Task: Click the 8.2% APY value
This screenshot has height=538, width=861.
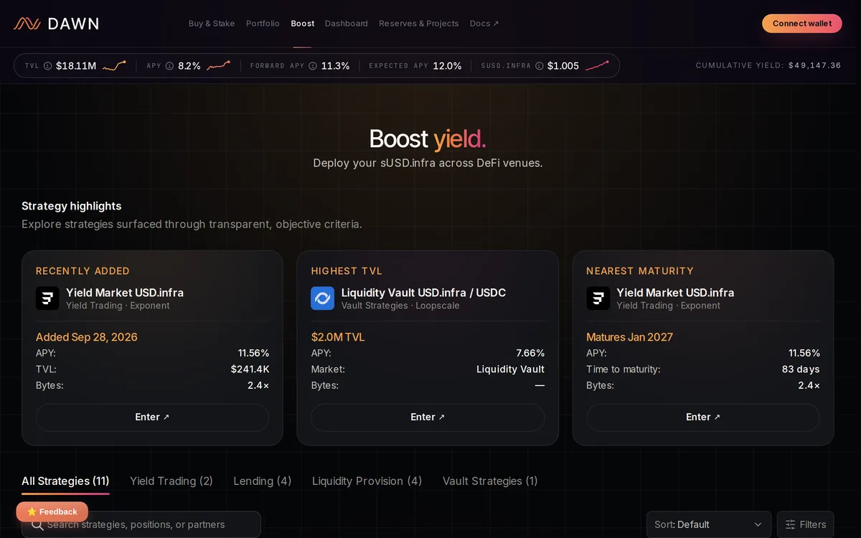Action: pyautogui.click(x=189, y=66)
